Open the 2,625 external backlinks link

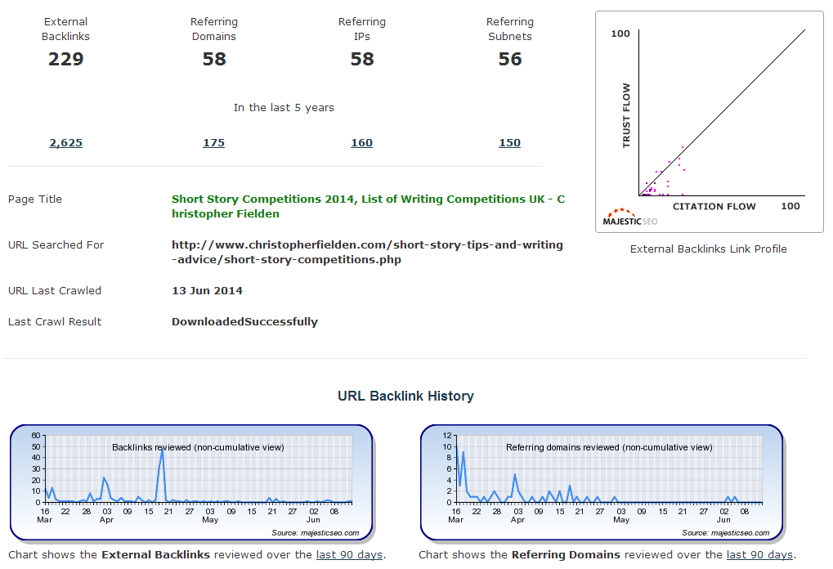(x=66, y=143)
